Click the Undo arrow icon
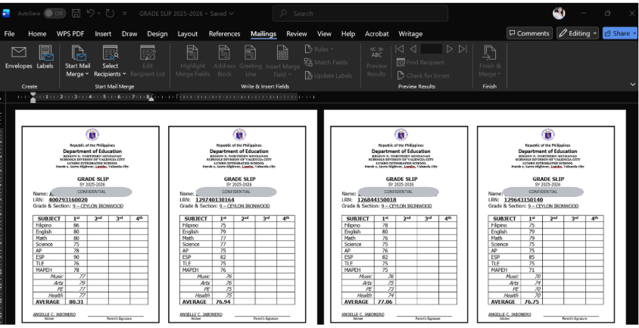The width and height of the screenshot is (639, 328). 90,14
